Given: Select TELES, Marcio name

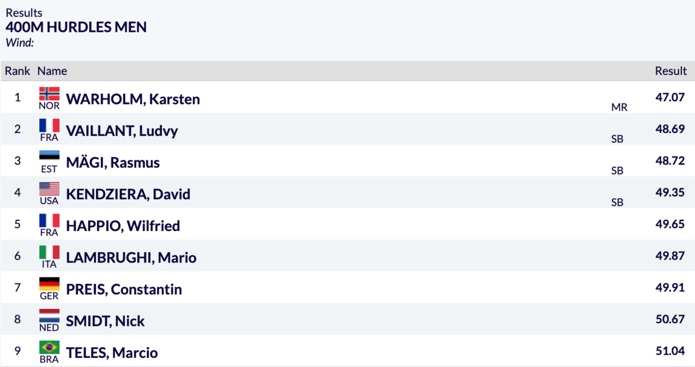Looking at the screenshot, I should (112, 353).
